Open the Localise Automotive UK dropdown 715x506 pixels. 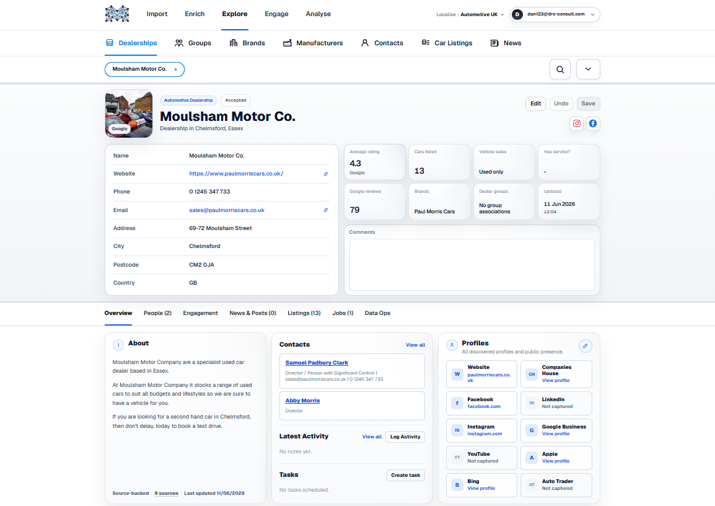[470, 15]
